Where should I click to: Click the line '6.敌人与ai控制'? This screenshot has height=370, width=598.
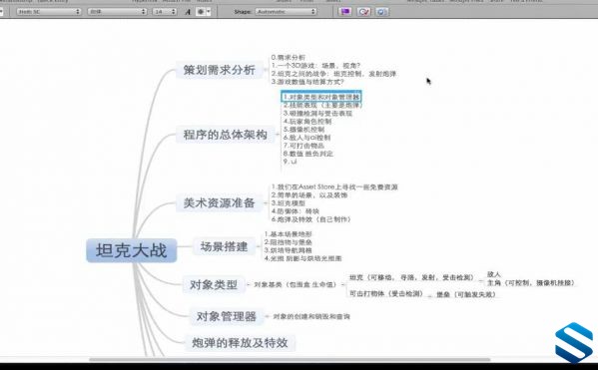point(306,138)
